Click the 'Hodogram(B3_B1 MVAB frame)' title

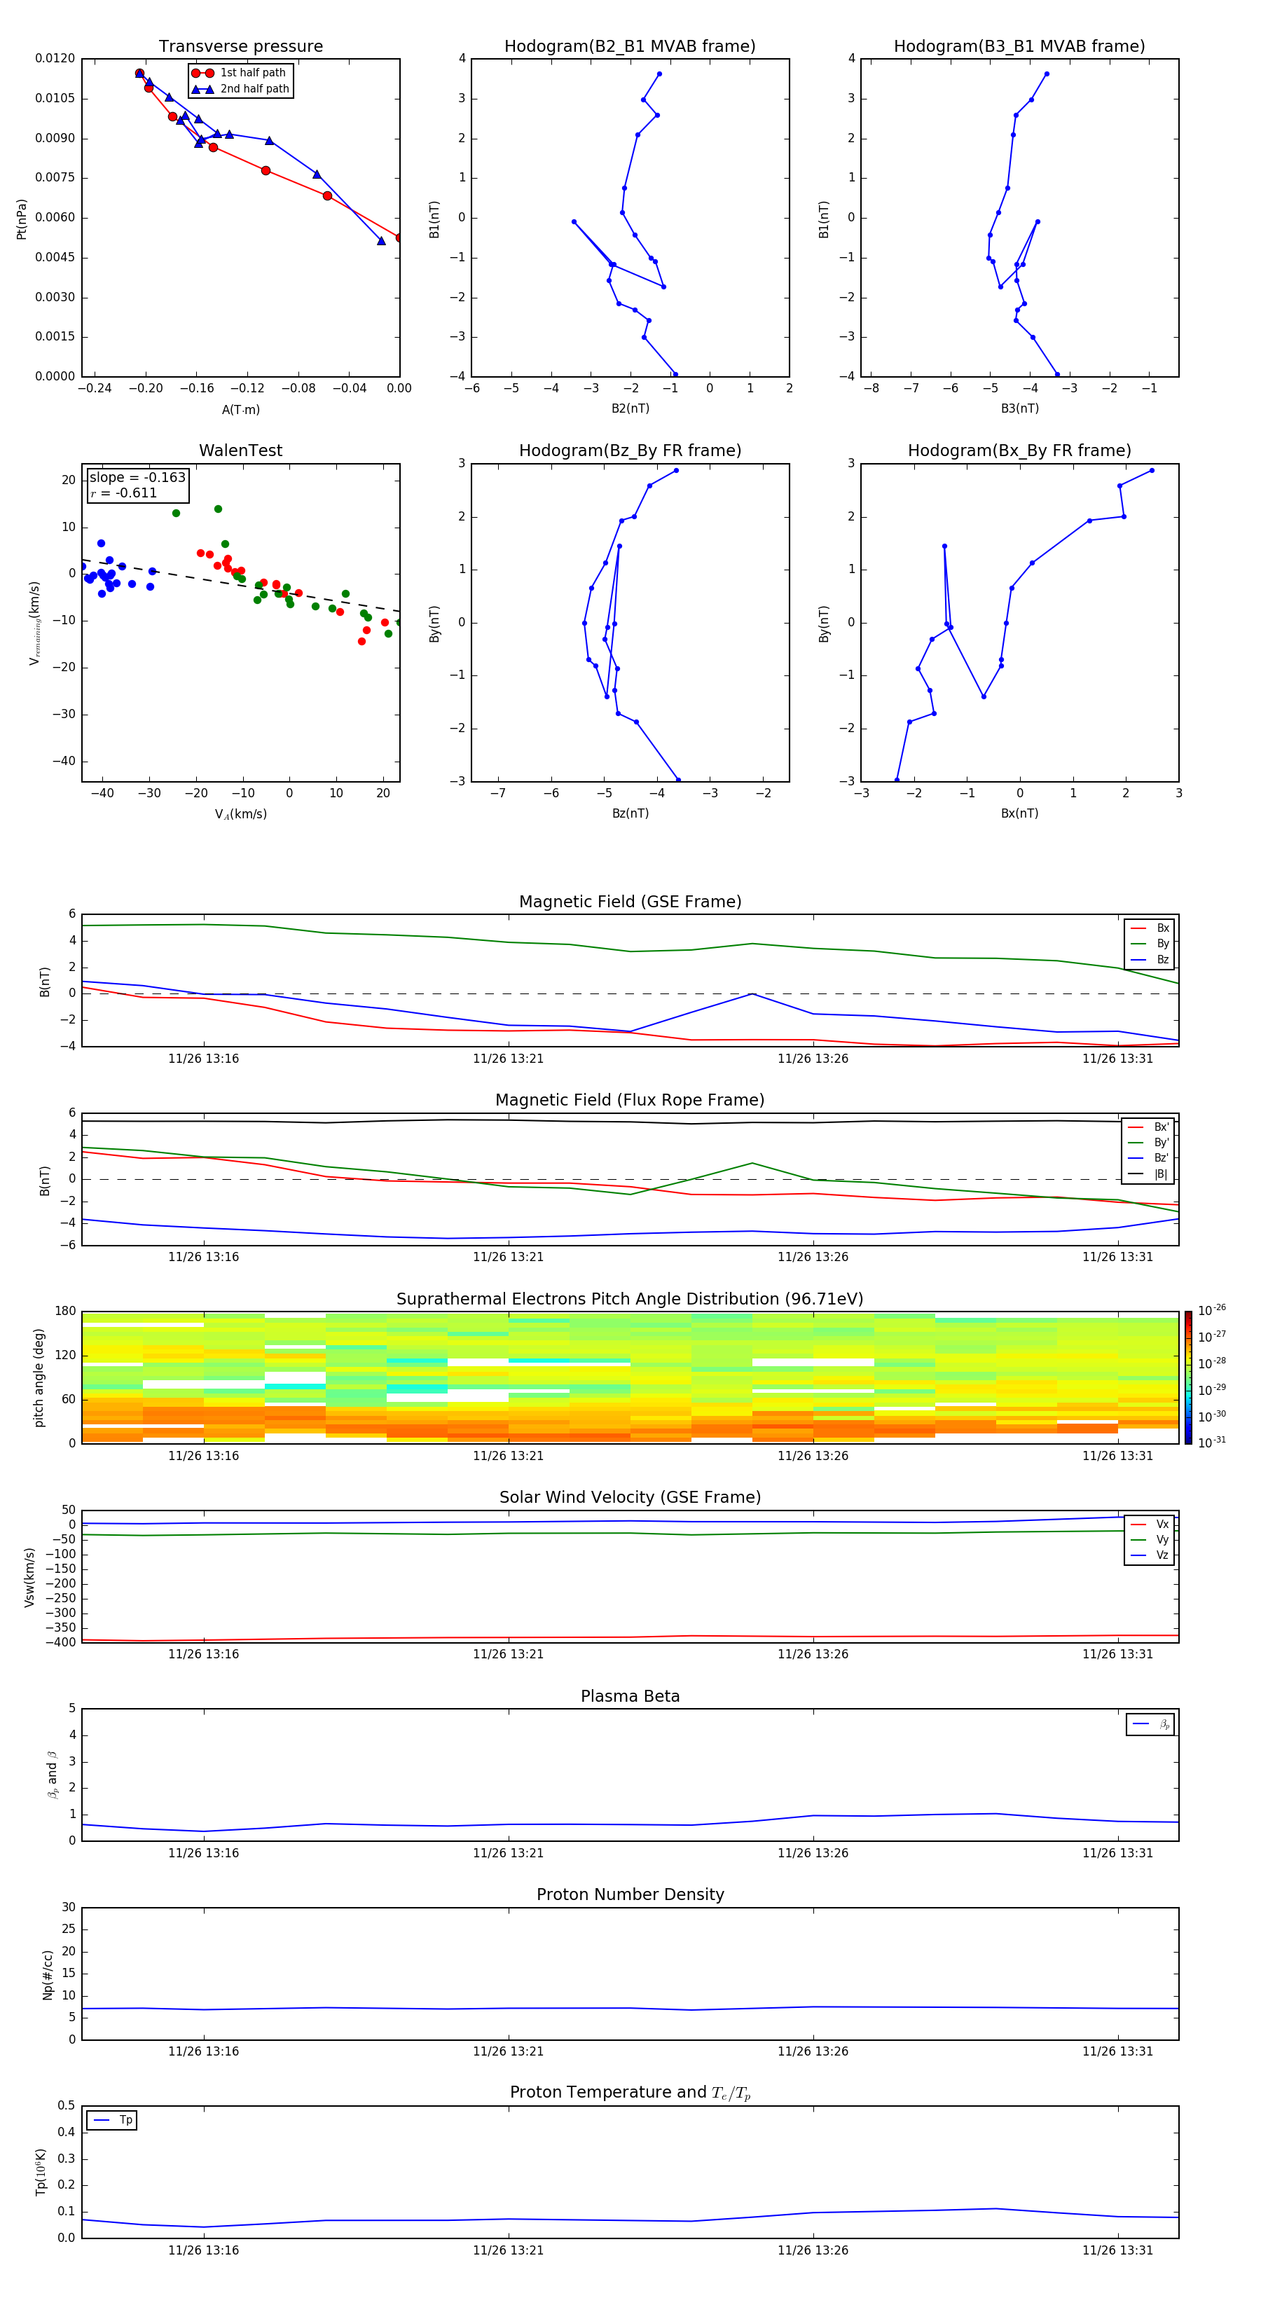[x=1019, y=47]
